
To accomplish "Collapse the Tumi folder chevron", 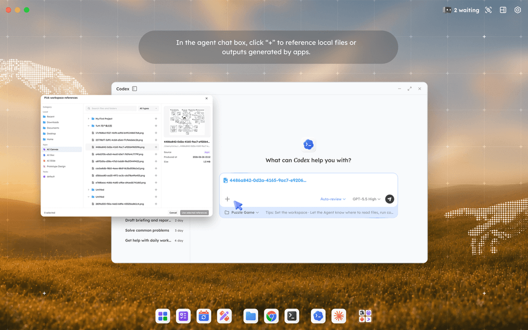I will [x=88, y=126].
